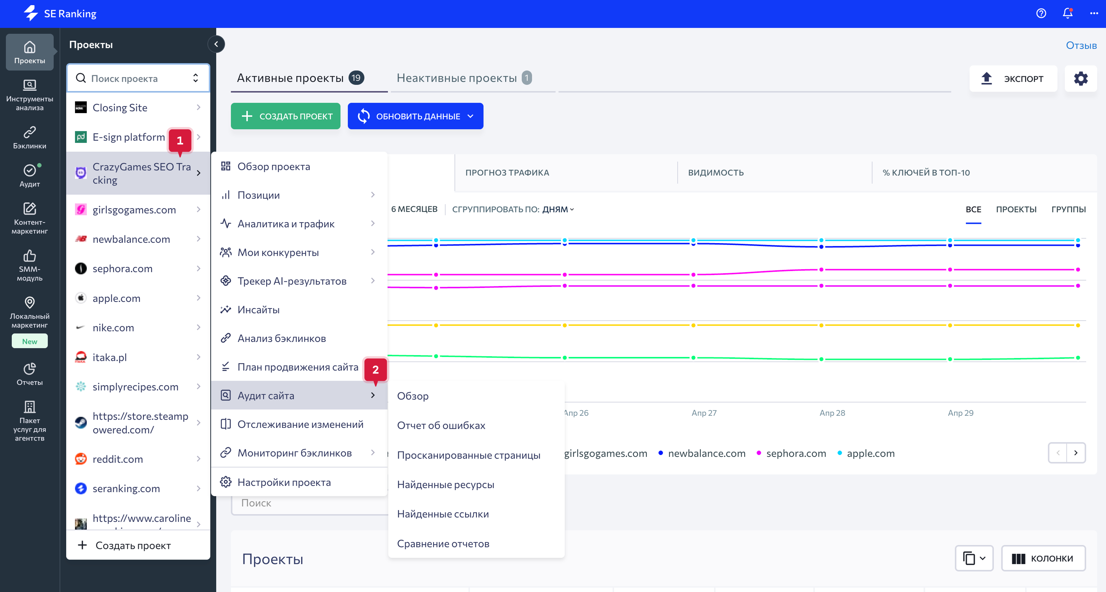Screen dimensions: 1106x592
Task: Open Настройки проекта menu item
Action: tap(299, 482)
